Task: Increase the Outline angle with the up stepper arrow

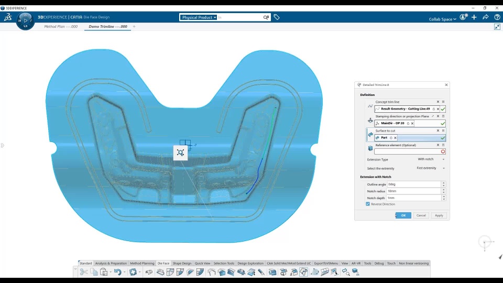Action: [444, 183]
